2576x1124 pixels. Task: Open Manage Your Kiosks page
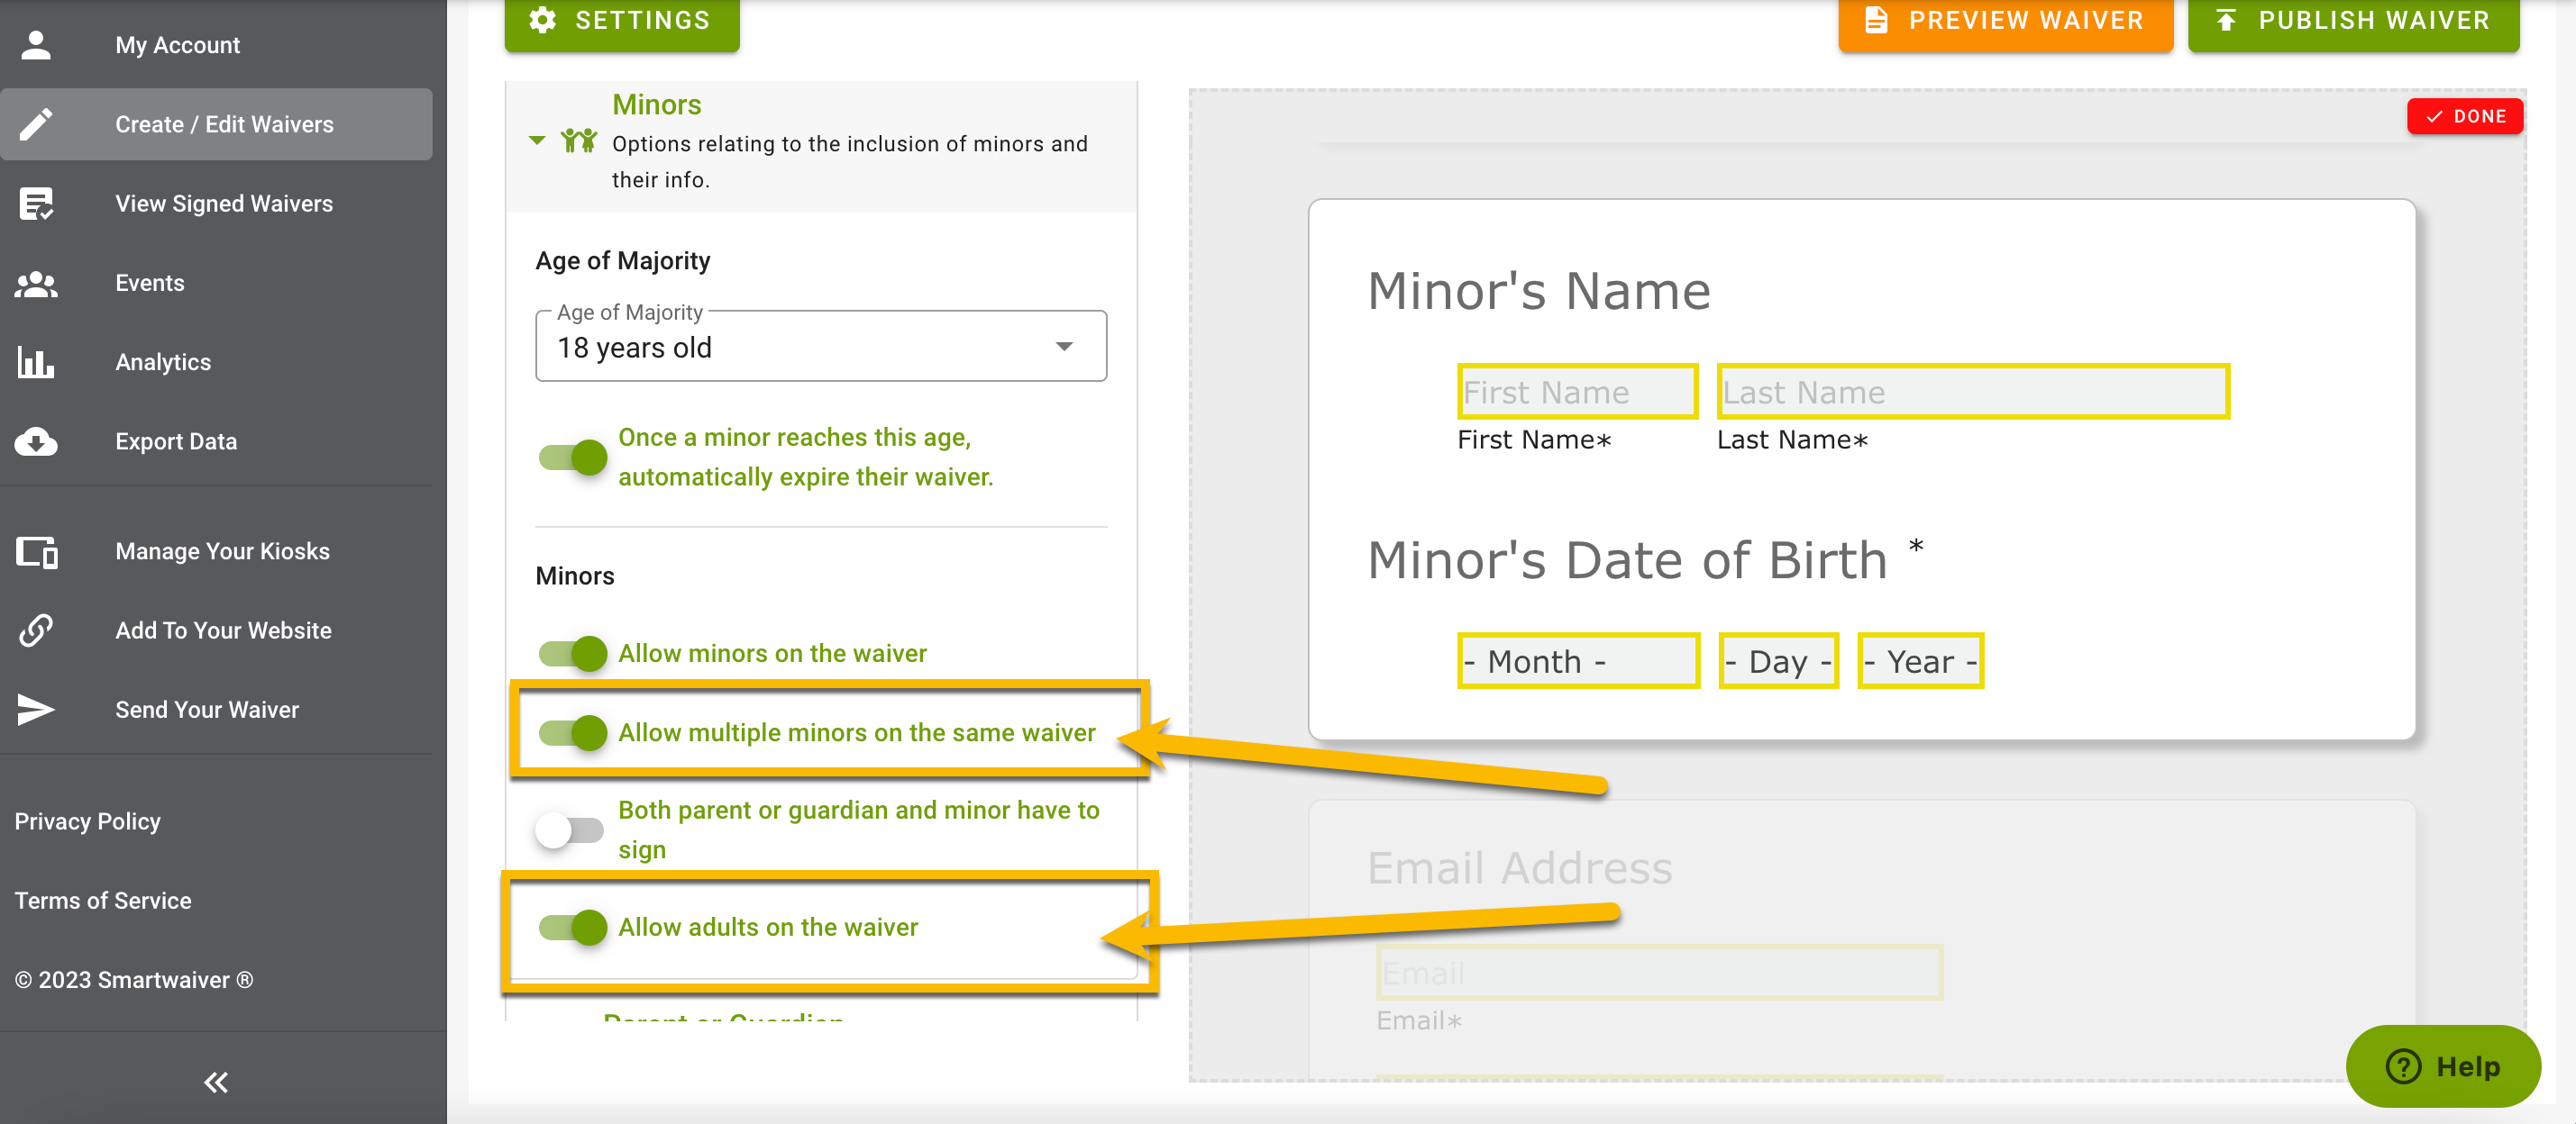pyautogui.click(x=216, y=551)
